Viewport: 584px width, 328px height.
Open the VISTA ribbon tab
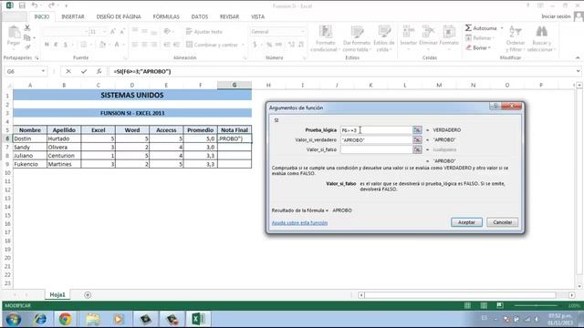[257, 16]
